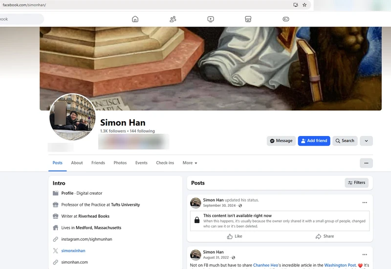Click the X logo beside simonxinhan
The image size is (391, 269).
click(x=55, y=250)
